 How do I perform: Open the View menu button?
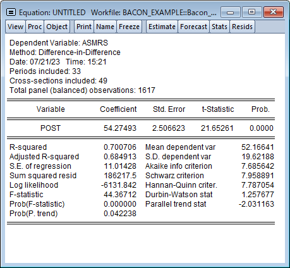[x=15, y=27]
